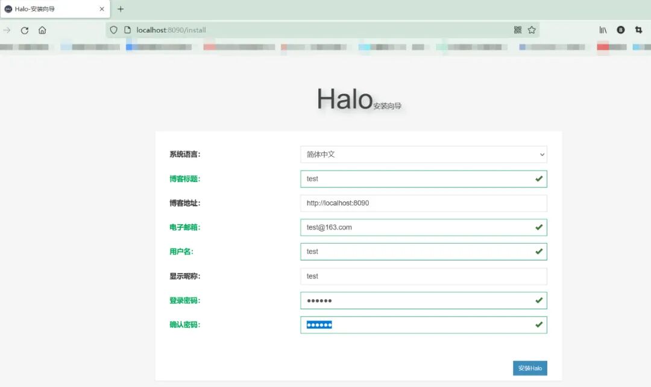The height and width of the screenshot is (387, 651).
Task: Click the 安装向导 subtitle text
Action: coord(388,106)
